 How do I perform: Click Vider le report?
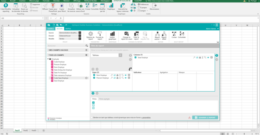coord(136,36)
